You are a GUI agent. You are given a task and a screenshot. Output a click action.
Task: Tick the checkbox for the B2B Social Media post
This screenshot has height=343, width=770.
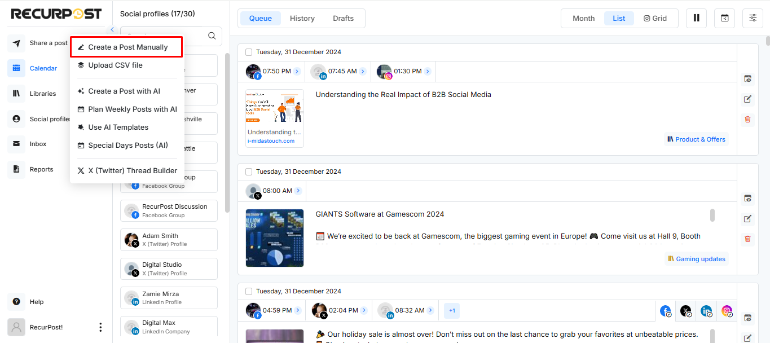point(249,52)
